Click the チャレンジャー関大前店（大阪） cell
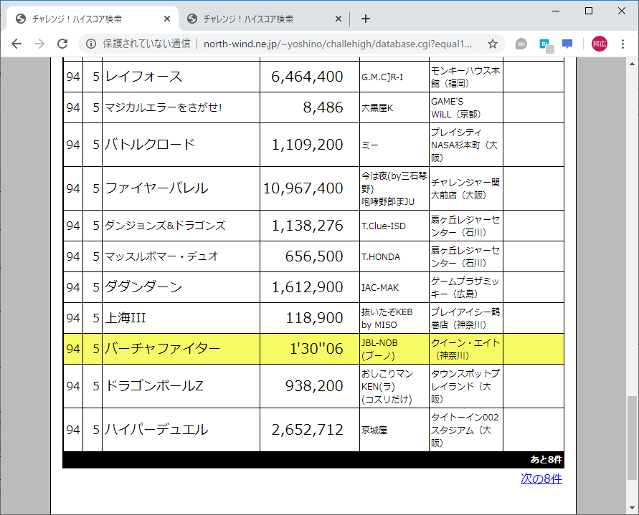639x515 pixels. click(x=465, y=188)
